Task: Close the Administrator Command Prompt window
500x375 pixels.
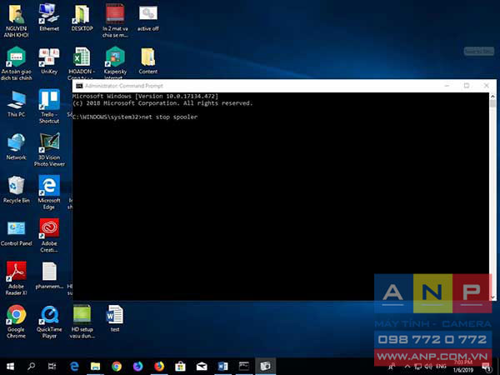Action: 487,86
